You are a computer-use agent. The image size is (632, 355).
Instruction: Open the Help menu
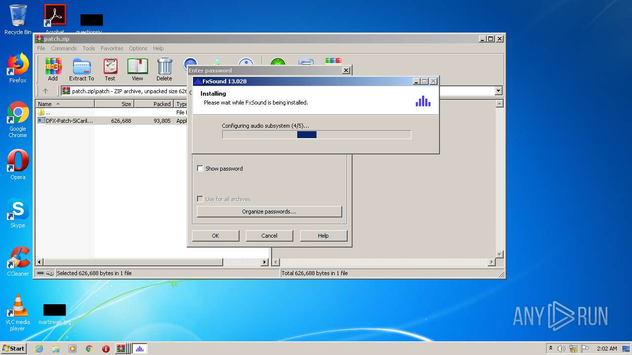158,48
